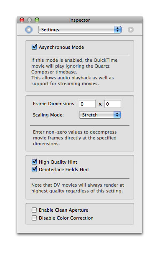Close the Inspector with the red button
This screenshot has height=253, width=162.
(22, 20)
